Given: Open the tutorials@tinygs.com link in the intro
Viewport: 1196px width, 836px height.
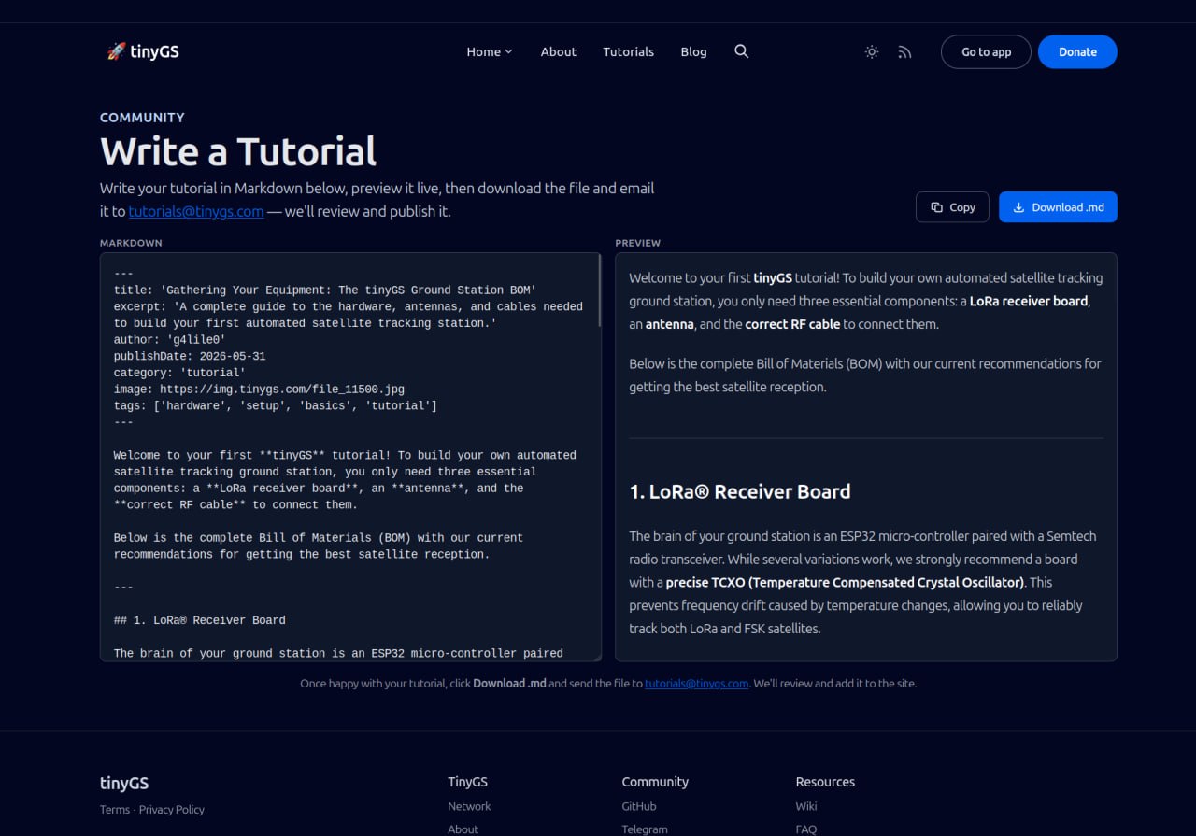Looking at the screenshot, I should tap(196, 211).
